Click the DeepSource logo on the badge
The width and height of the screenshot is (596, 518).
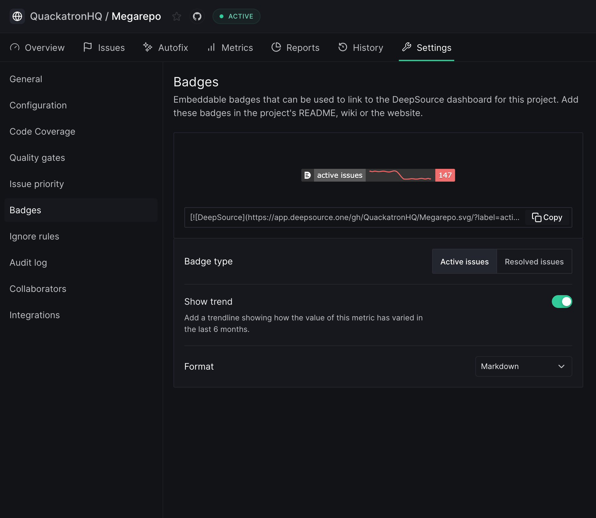click(308, 175)
